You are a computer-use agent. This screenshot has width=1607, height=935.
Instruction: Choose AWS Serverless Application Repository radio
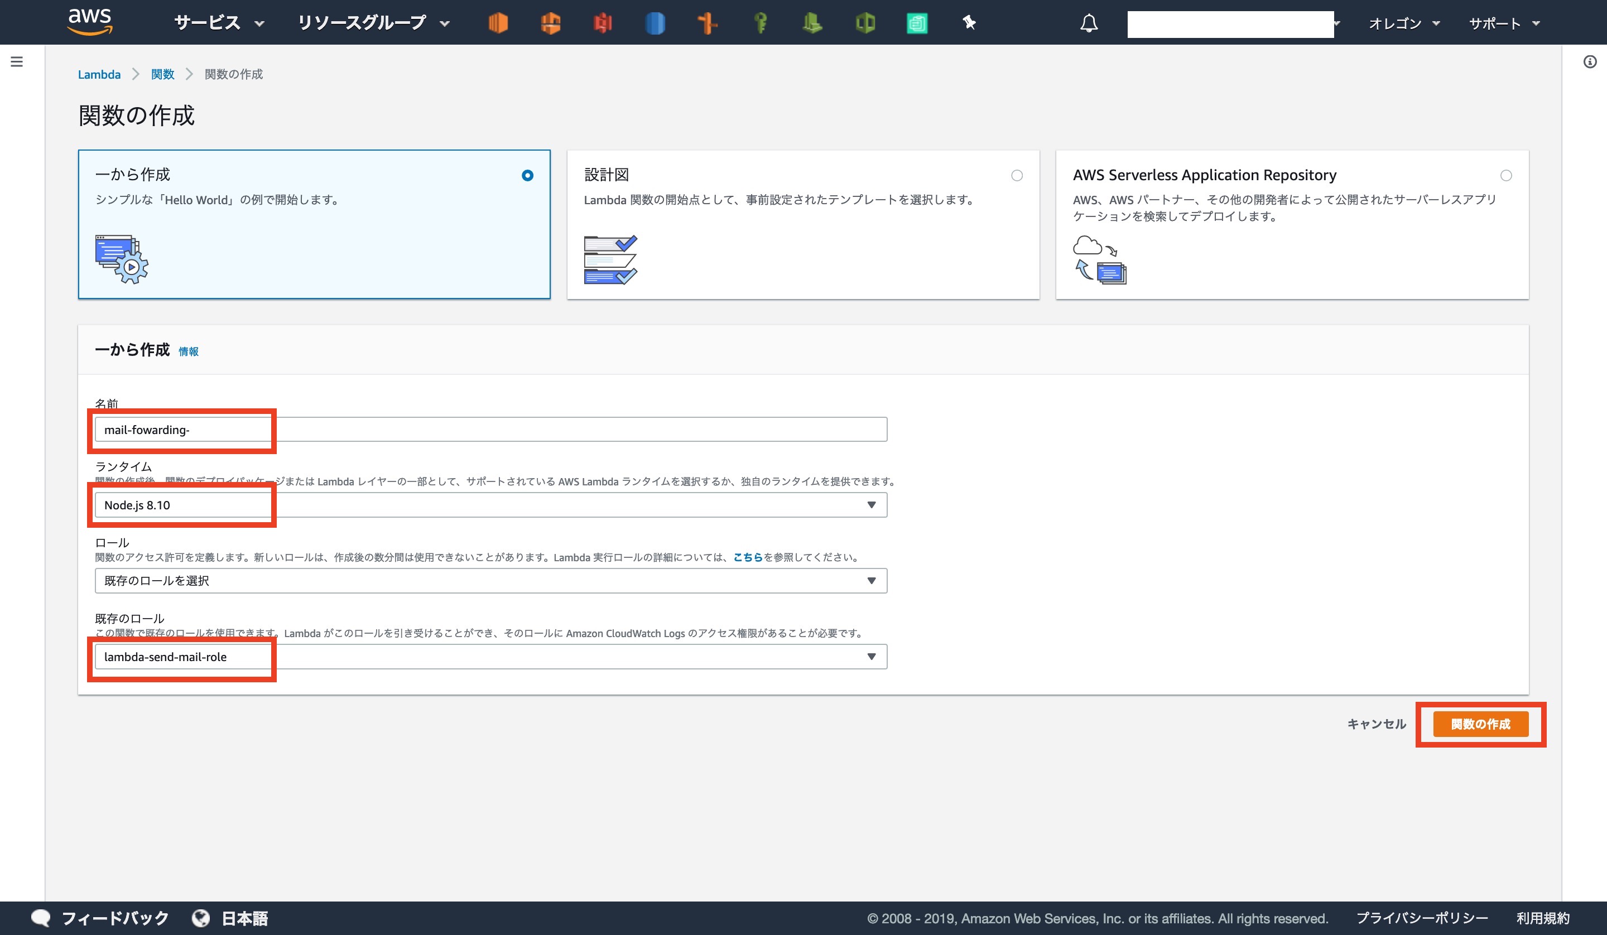click(x=1505, y=175)
